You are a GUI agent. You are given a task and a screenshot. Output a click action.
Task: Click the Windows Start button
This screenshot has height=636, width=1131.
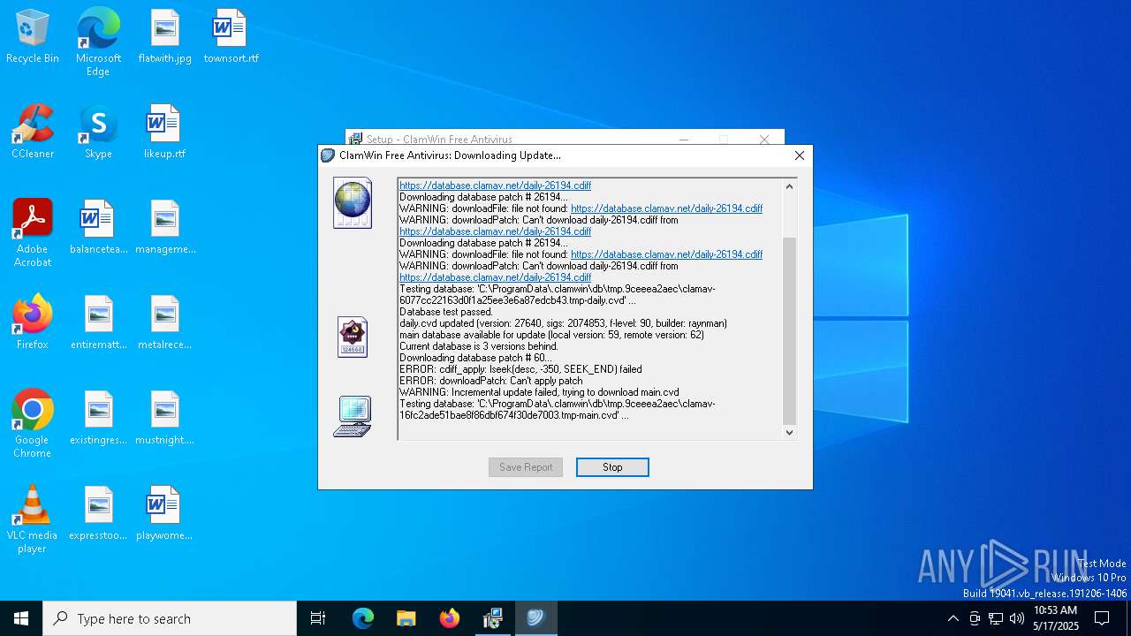point(21,618)
